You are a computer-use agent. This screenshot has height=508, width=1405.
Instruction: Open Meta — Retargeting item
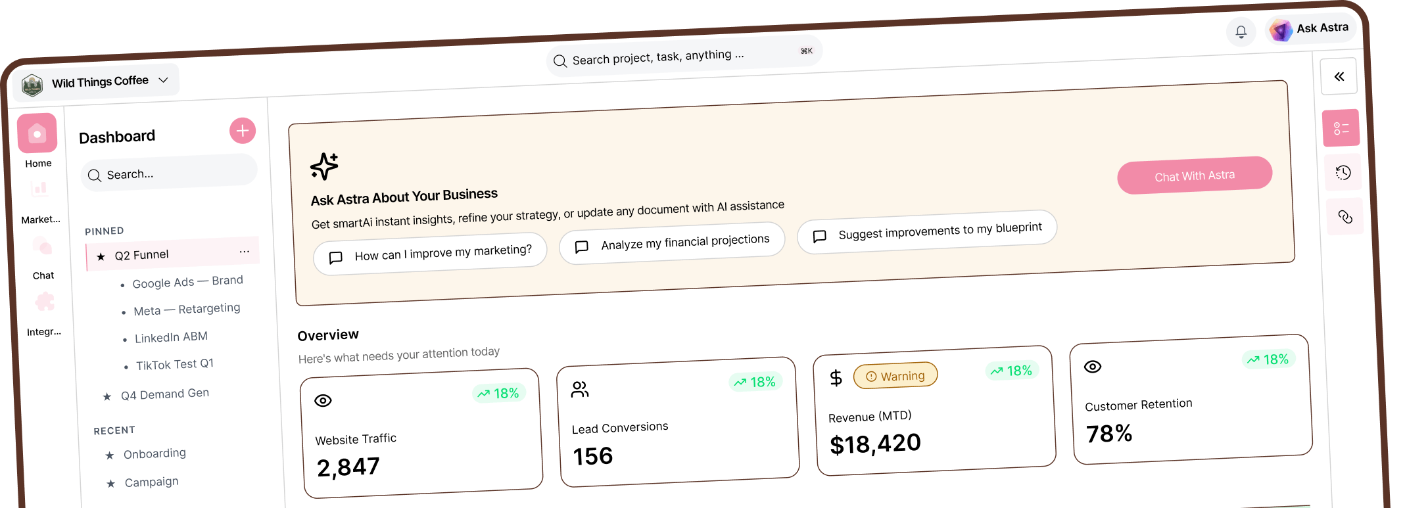coord(187,310)
